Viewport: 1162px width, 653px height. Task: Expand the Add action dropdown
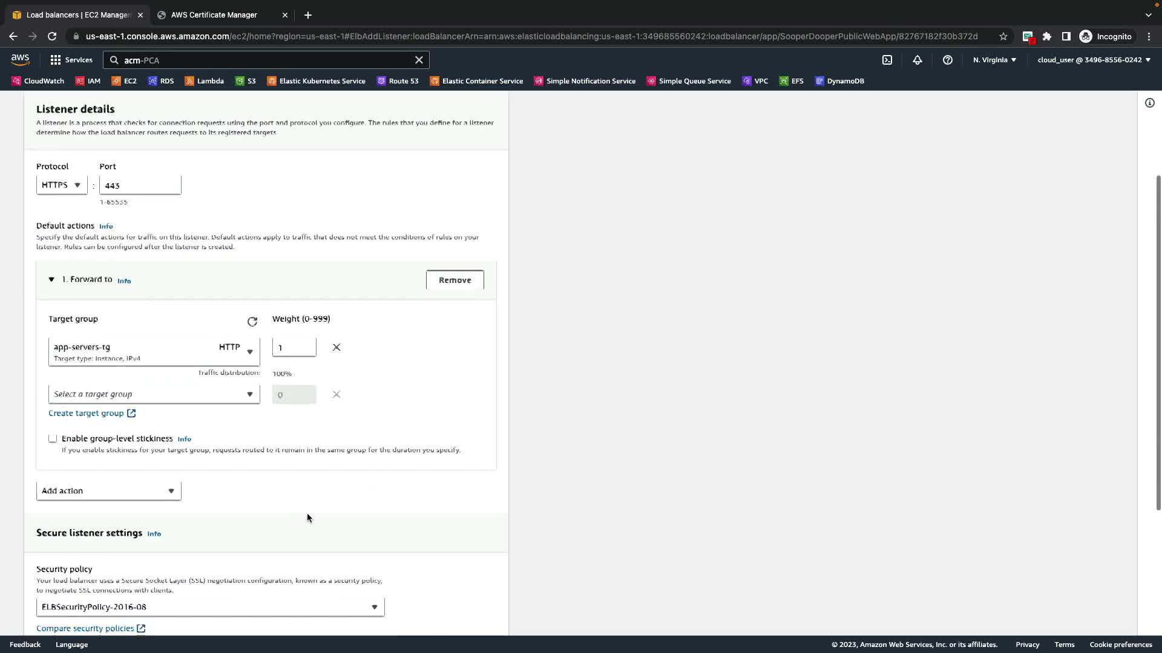tap(108, 491)
